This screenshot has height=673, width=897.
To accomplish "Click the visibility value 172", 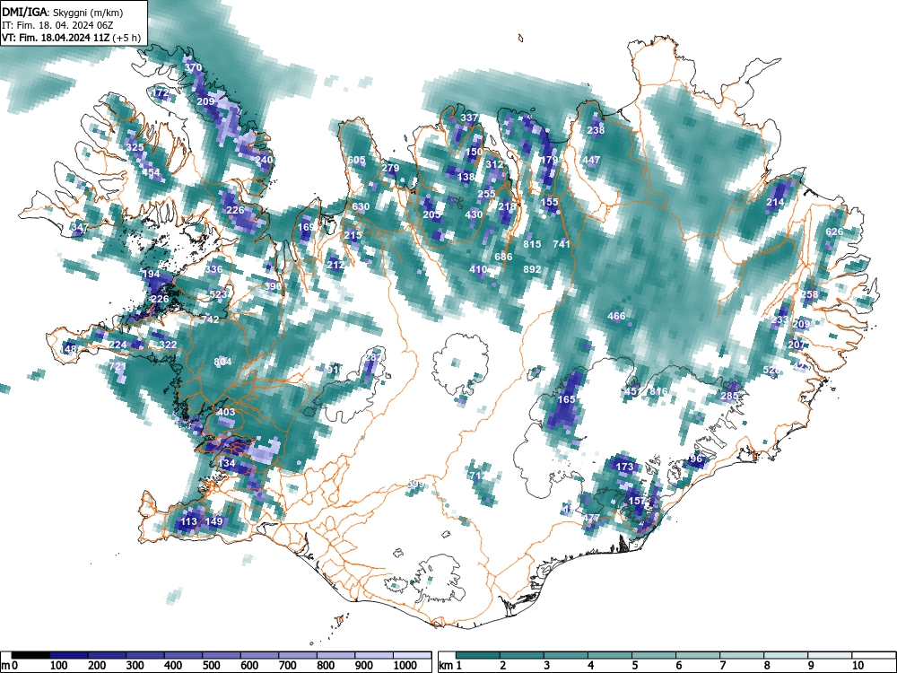I will click(161, 92).
